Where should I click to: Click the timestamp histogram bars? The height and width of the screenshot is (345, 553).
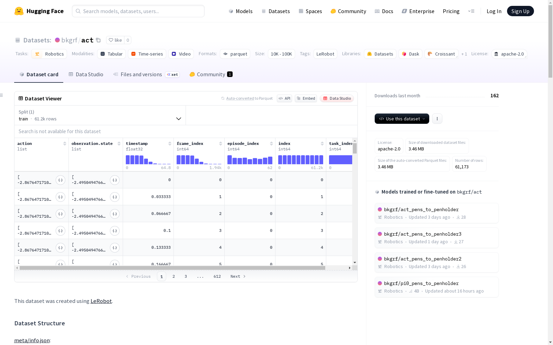(x=148, y=159)
